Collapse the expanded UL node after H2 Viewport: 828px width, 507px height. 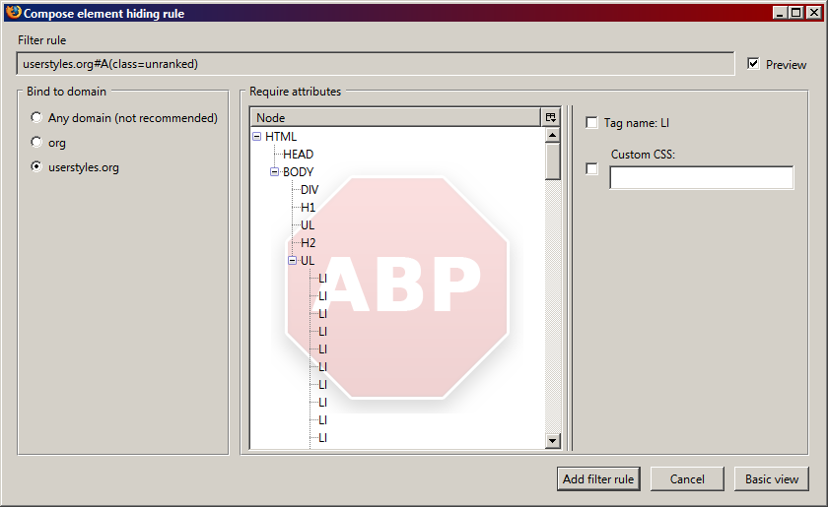292,261
